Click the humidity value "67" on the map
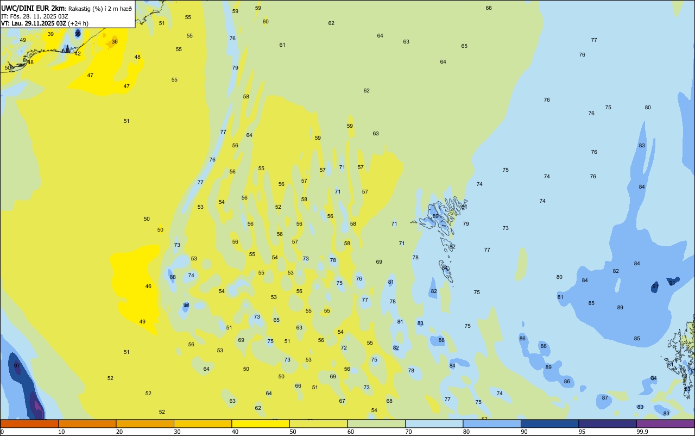 pyautogui.click(x=342, y=401)
